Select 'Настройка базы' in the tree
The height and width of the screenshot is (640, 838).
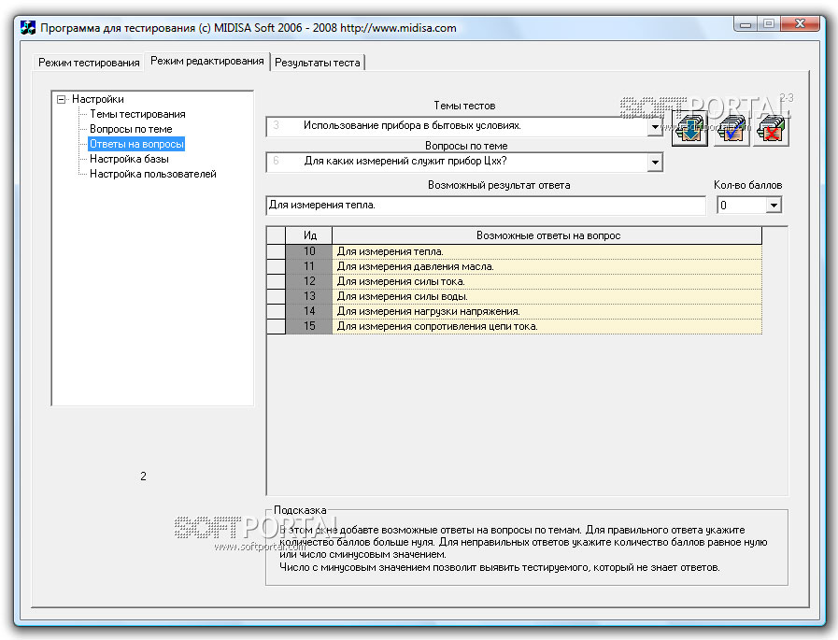tap(129, 159)
